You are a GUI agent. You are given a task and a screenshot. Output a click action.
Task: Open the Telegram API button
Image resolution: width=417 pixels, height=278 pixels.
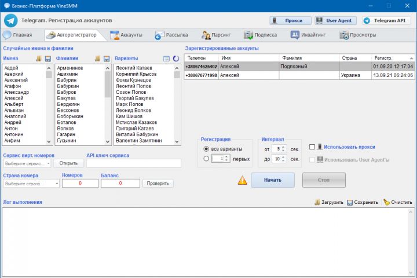[386, 20]
